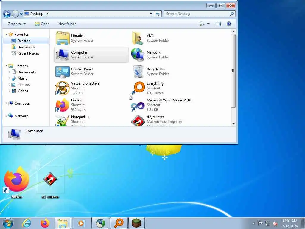This screenshot has width=305, height=229.
Task: Expand the Videos library node
Action: (x=9, y=91)
